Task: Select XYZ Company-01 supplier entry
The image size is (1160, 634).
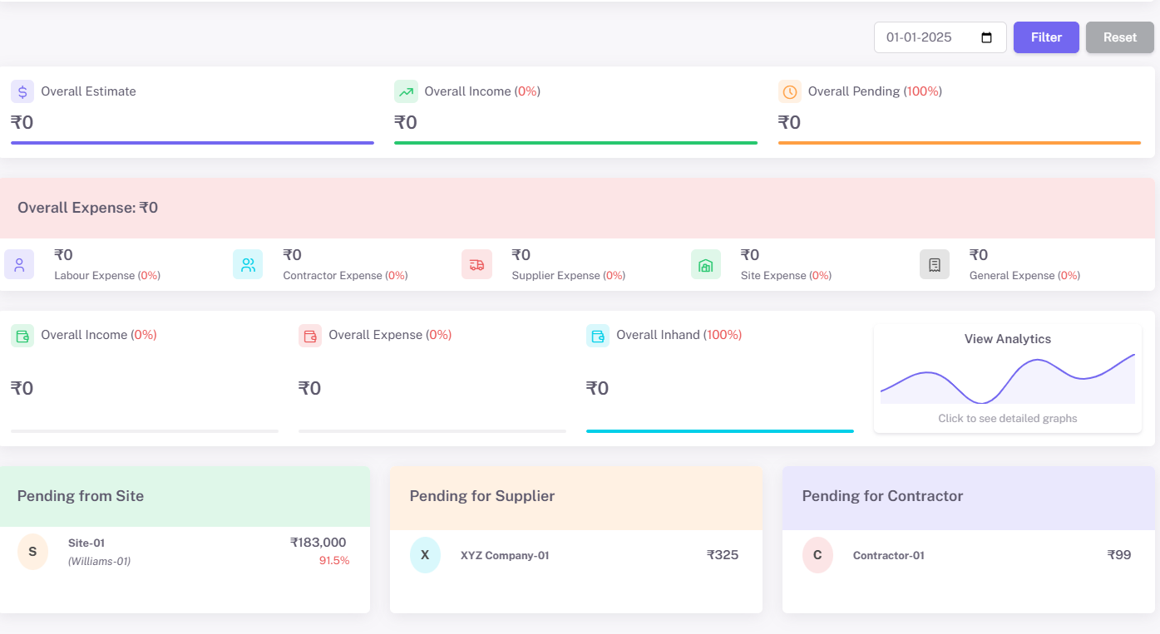Action: (505, 555)
